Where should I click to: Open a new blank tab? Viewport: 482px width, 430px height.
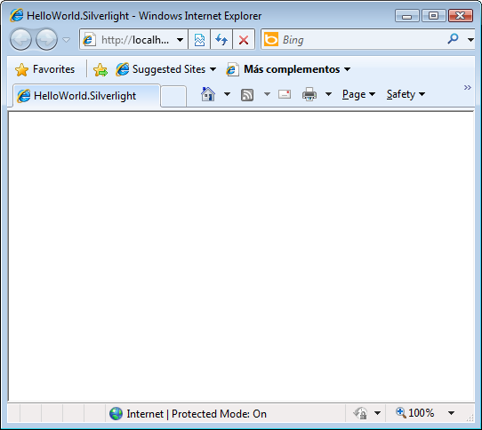click(x=173, y=97)
